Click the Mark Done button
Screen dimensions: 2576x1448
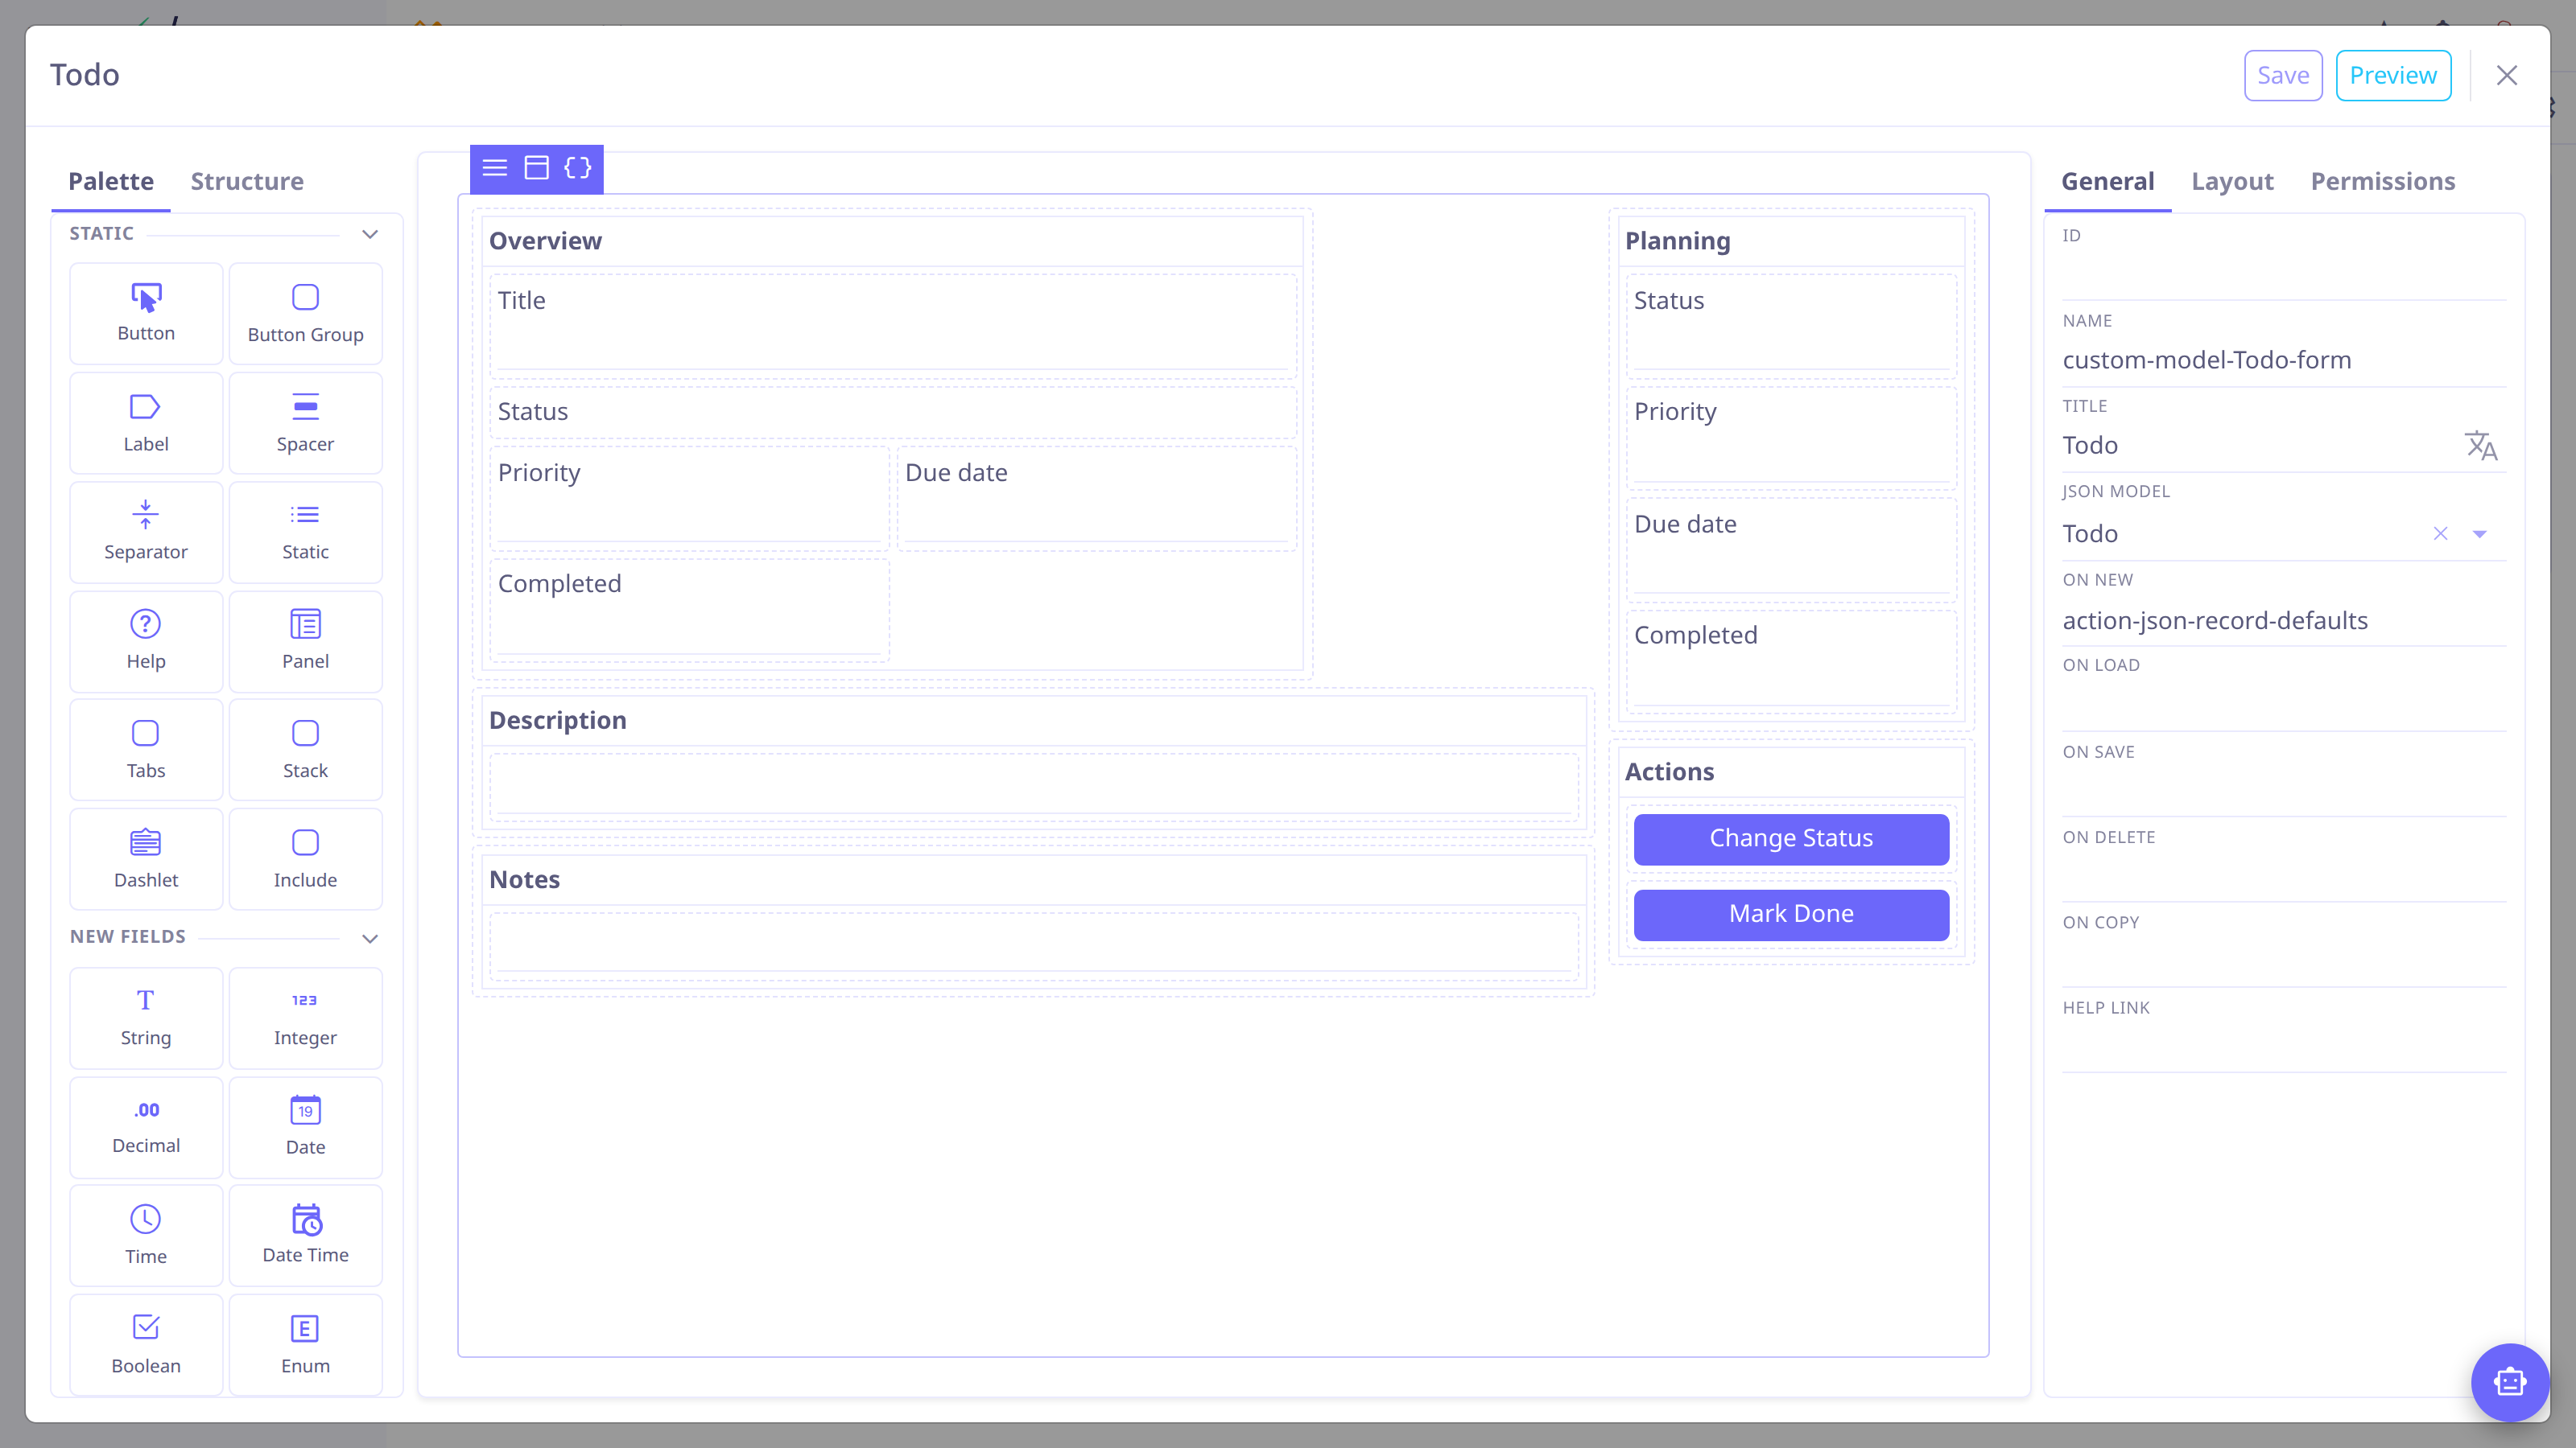(x=1791, y=915)
